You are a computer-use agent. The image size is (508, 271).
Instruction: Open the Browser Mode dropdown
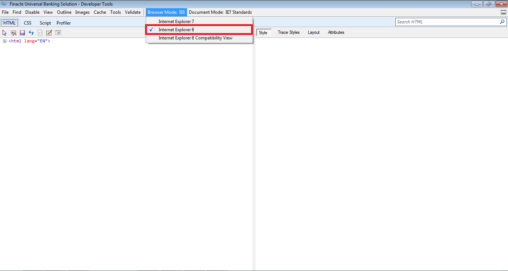point(166,12)
